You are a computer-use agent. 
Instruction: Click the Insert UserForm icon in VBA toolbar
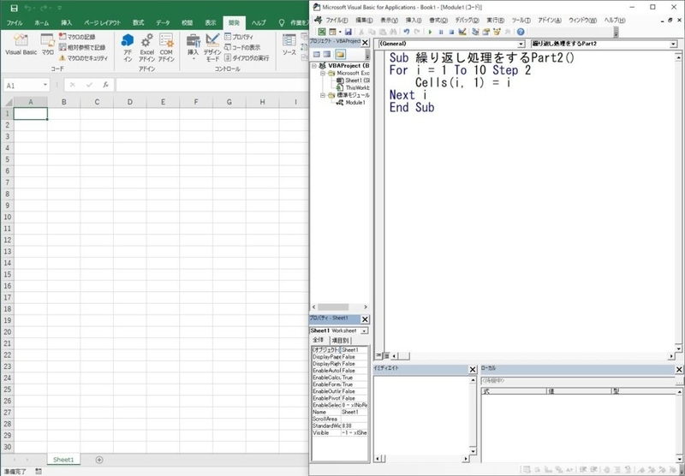point(332,32)
